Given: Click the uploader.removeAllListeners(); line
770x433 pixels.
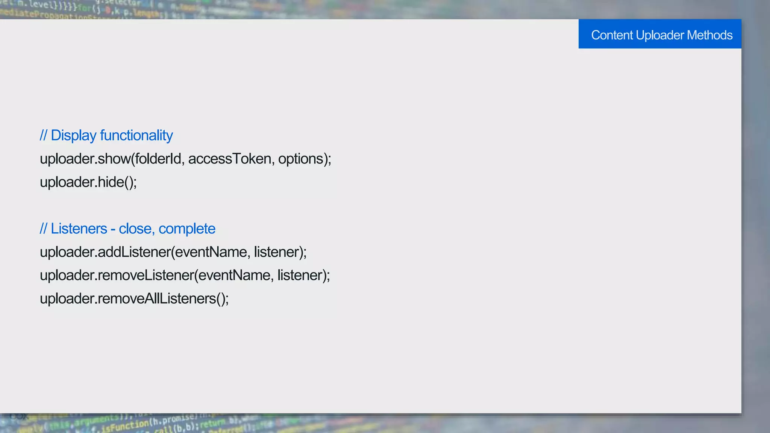Looking at the screenshot, I should [x=134, y=299].
